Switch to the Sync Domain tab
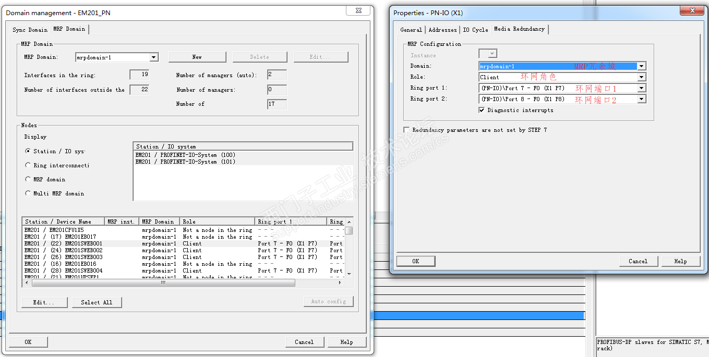Image resolution: width=709 pixels, height=357 pixels. 30,30
